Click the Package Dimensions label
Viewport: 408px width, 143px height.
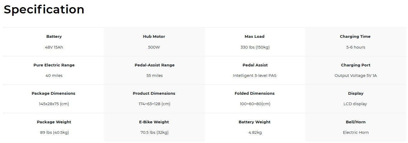[x=53, y=94]
